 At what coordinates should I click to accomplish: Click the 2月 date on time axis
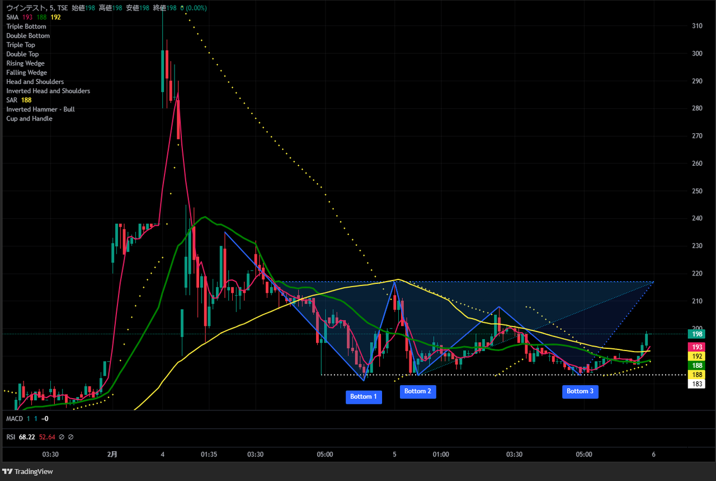click(112, 455)
